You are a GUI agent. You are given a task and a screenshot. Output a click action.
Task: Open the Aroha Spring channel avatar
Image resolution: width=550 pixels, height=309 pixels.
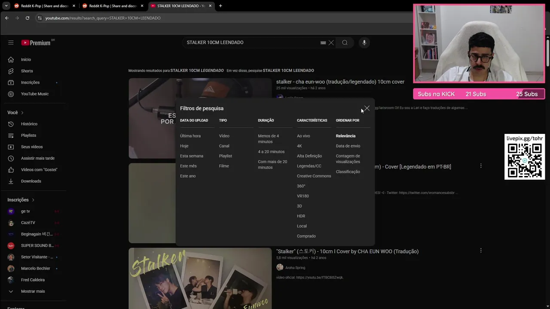280,267
